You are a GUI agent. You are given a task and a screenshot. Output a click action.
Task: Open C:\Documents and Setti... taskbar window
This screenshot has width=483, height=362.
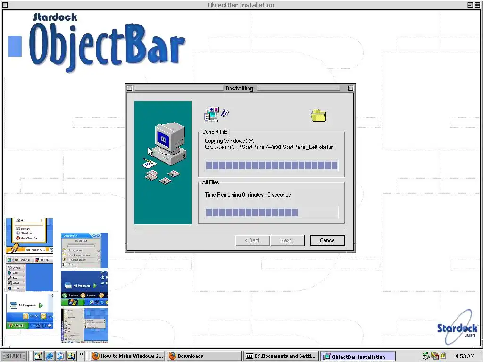[x=281, y=356]
